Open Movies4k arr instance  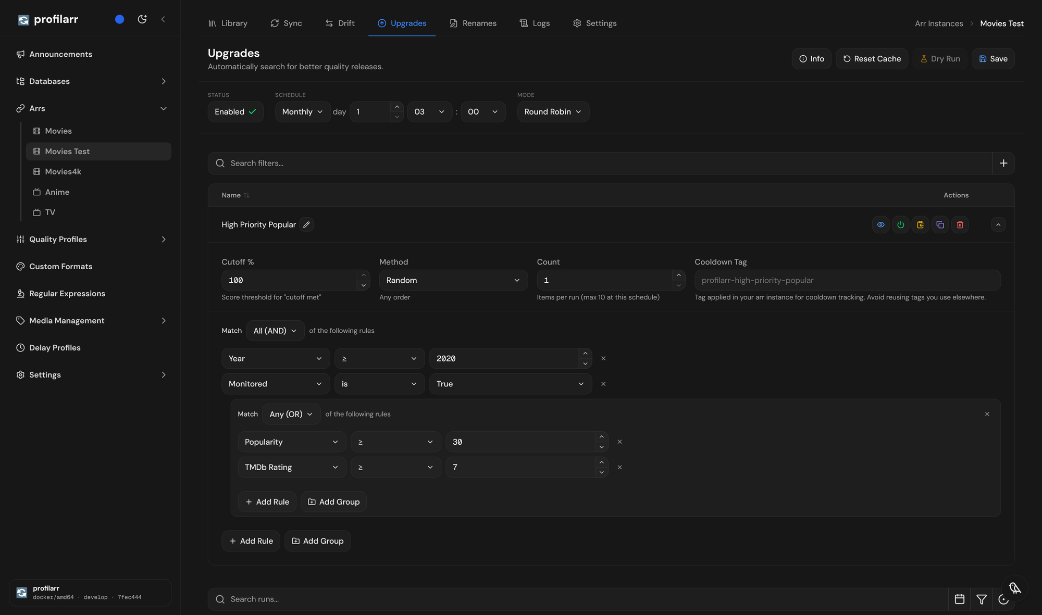[98, 171]
